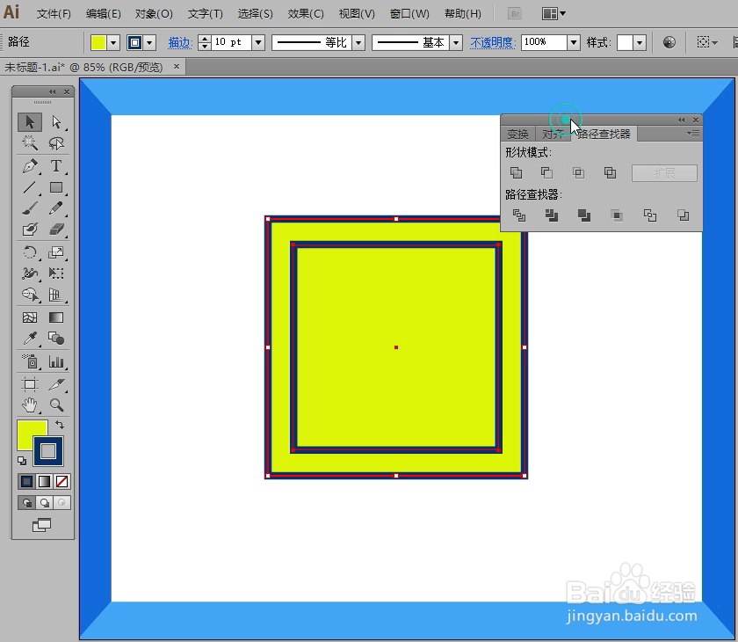Select the Magic Wand tool

(x=30, y=142)
